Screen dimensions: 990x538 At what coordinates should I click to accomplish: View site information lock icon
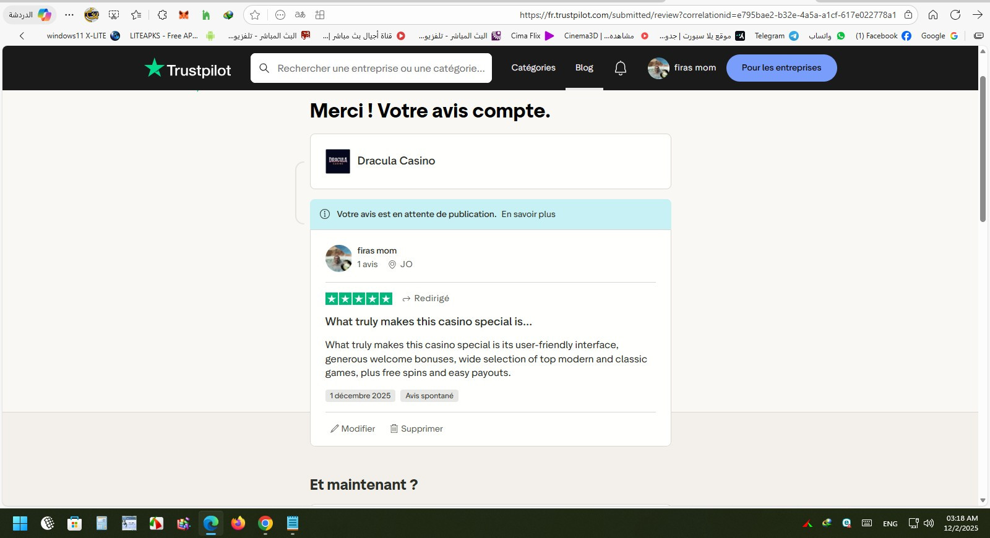(x=908, y=15)
